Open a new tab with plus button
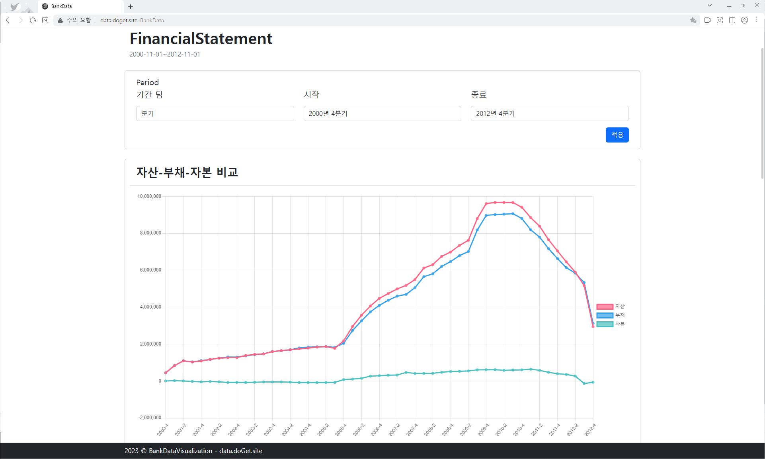Image resolution: width=765 pixels, height=459 pixels. pyautogui.click(x=131, y=7)
